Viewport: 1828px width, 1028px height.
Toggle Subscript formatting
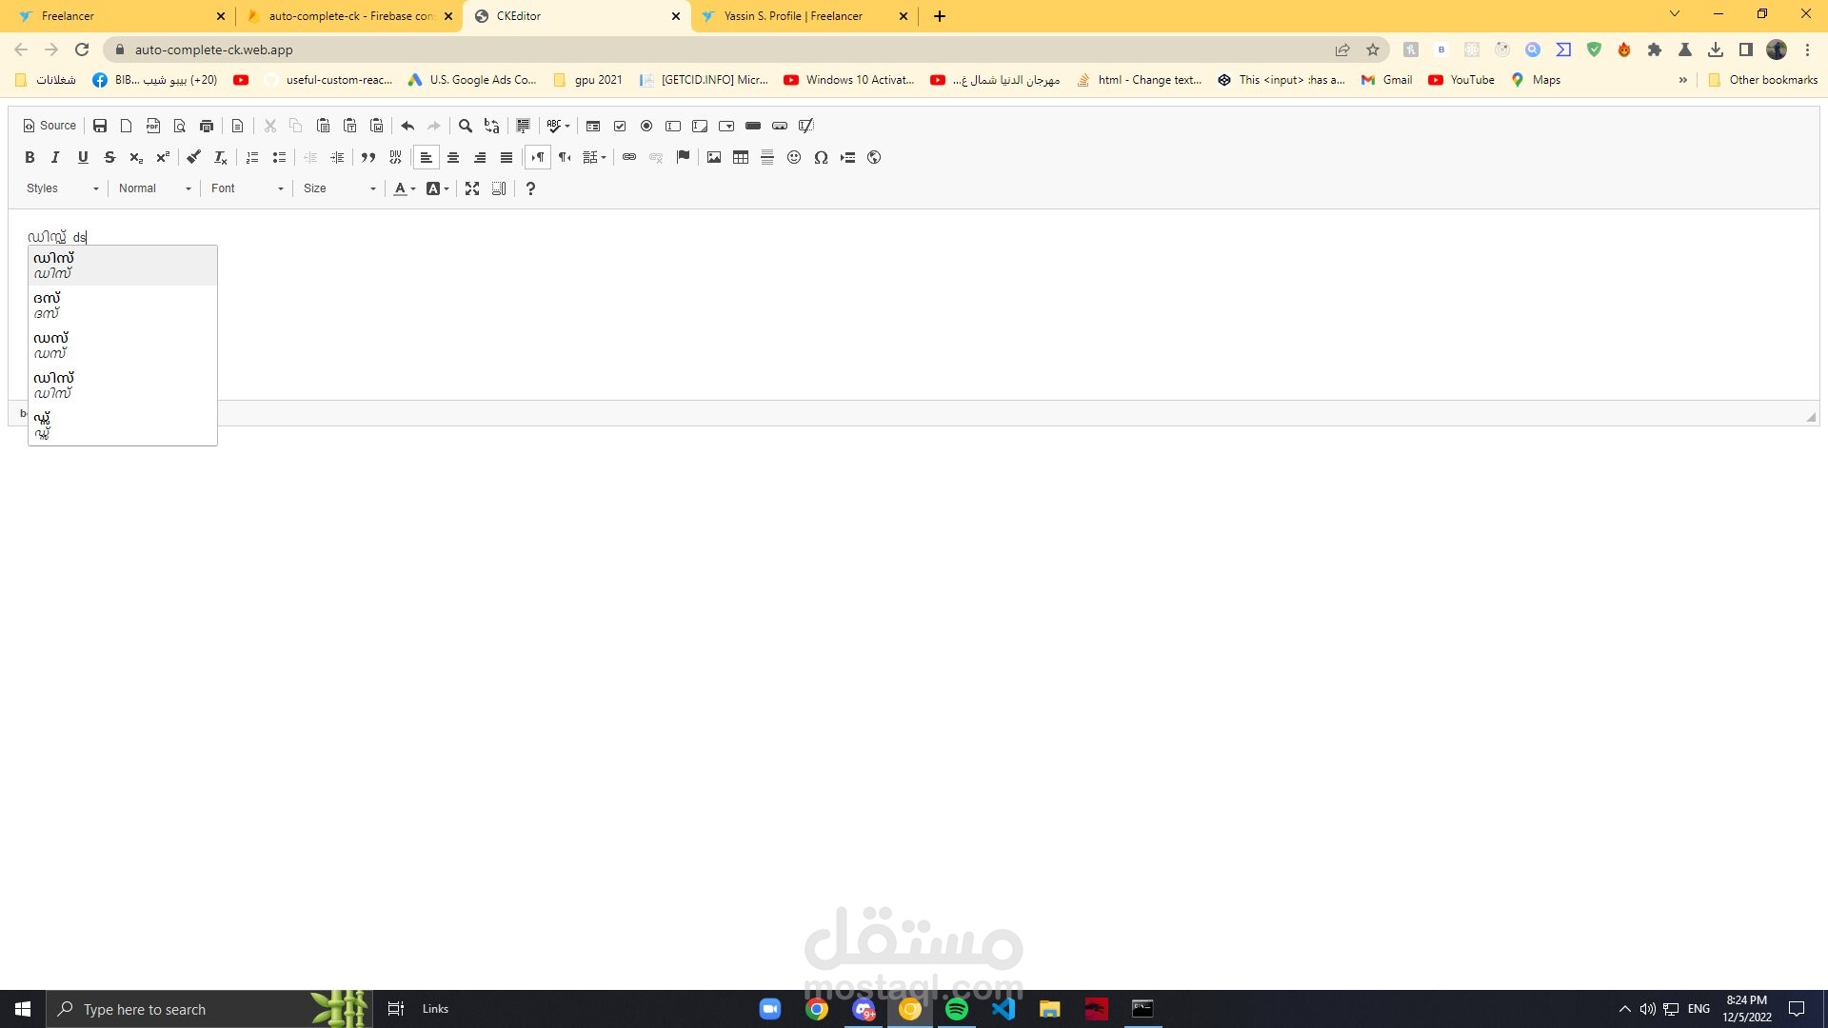pyautogui.click(x=136, y=157)
